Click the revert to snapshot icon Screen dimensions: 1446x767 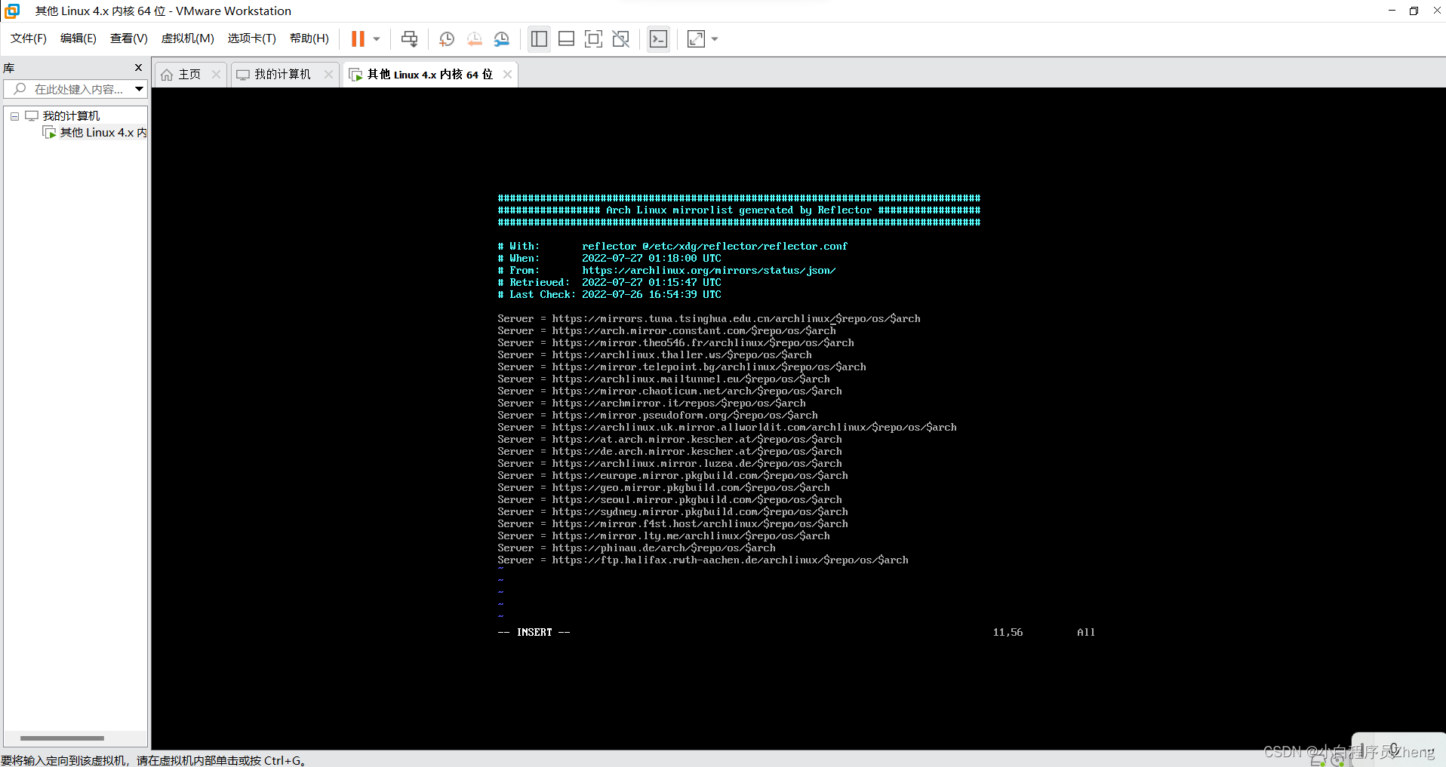click(x=474, y=38)
